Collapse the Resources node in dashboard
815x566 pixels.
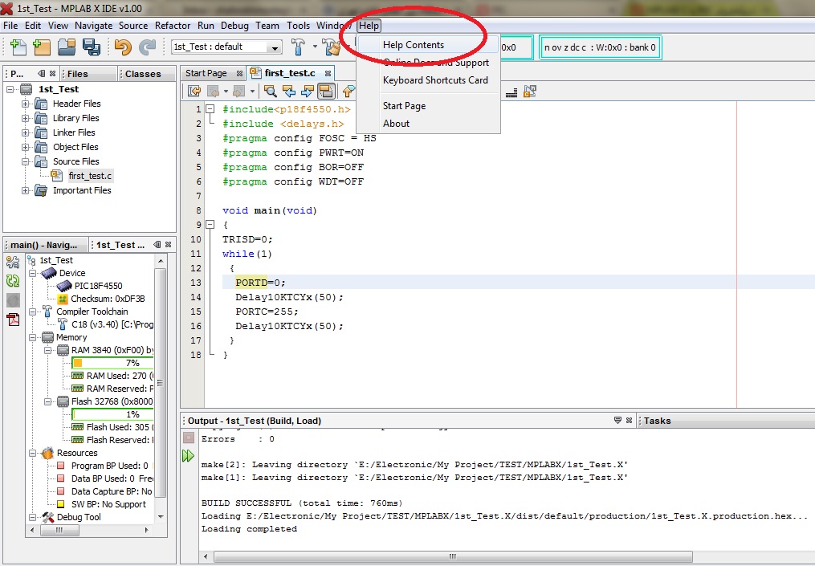pyautogui.click(x=32, y=454)
